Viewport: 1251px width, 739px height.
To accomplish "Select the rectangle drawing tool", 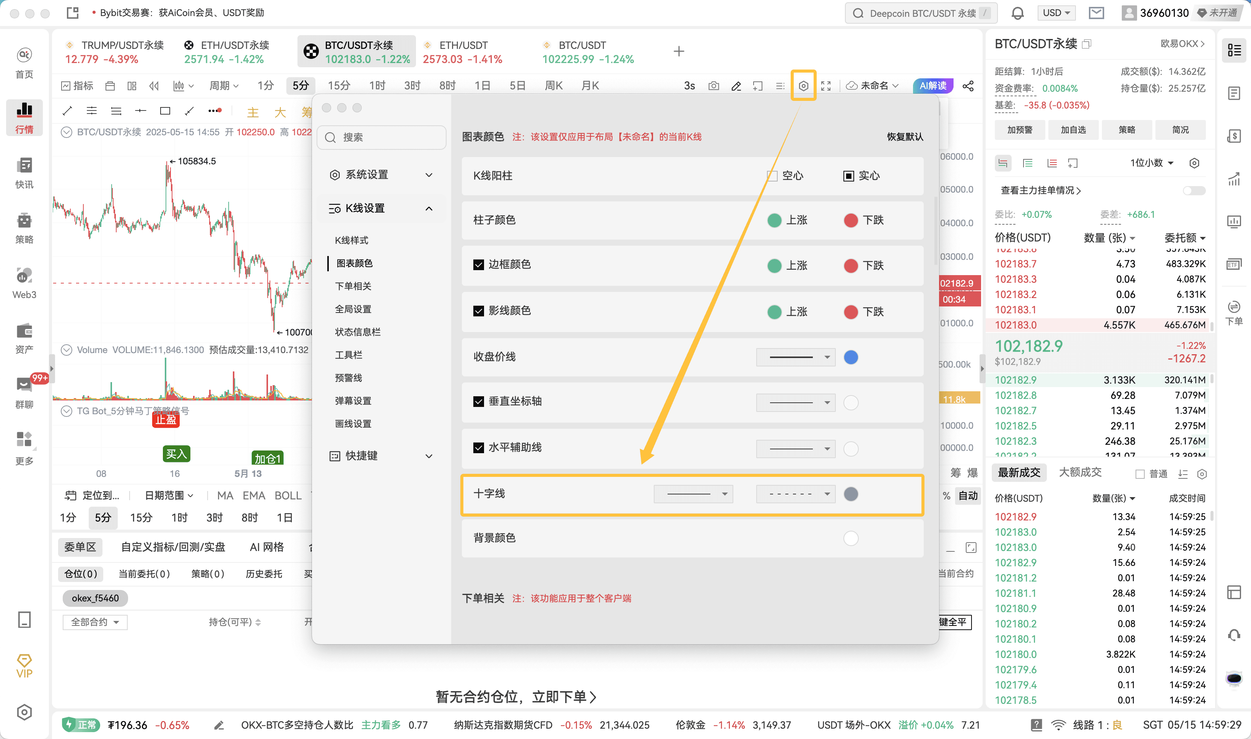I will click(x=165, y=110).
